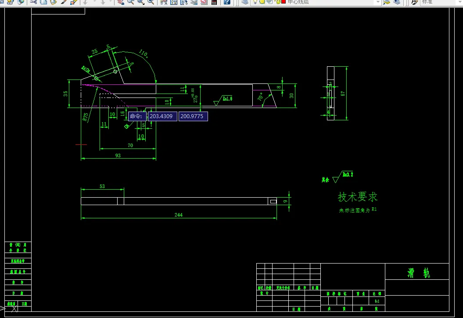The image size is (463, 318).
Task: Click the red layer color swatch
Action: tap(284, 2)
